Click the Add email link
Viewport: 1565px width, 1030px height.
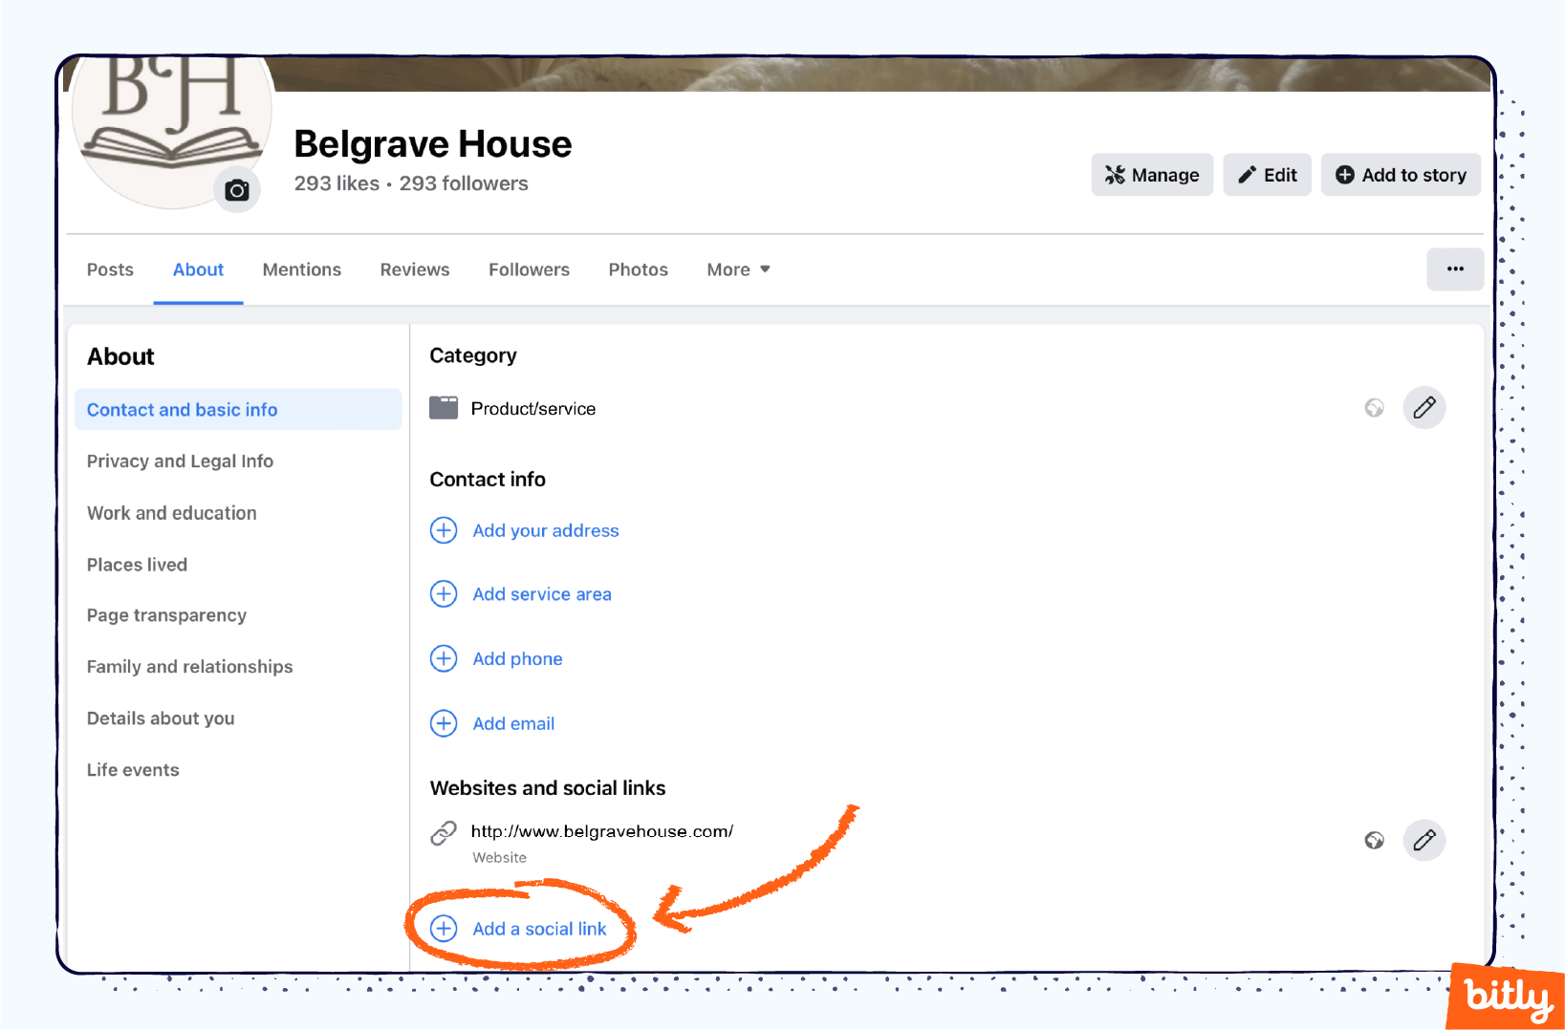click(513, 724)
